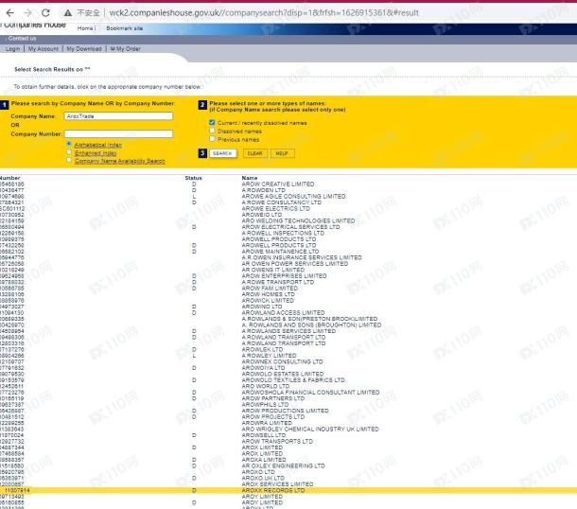Go back to the previous page

pos(10,13)
